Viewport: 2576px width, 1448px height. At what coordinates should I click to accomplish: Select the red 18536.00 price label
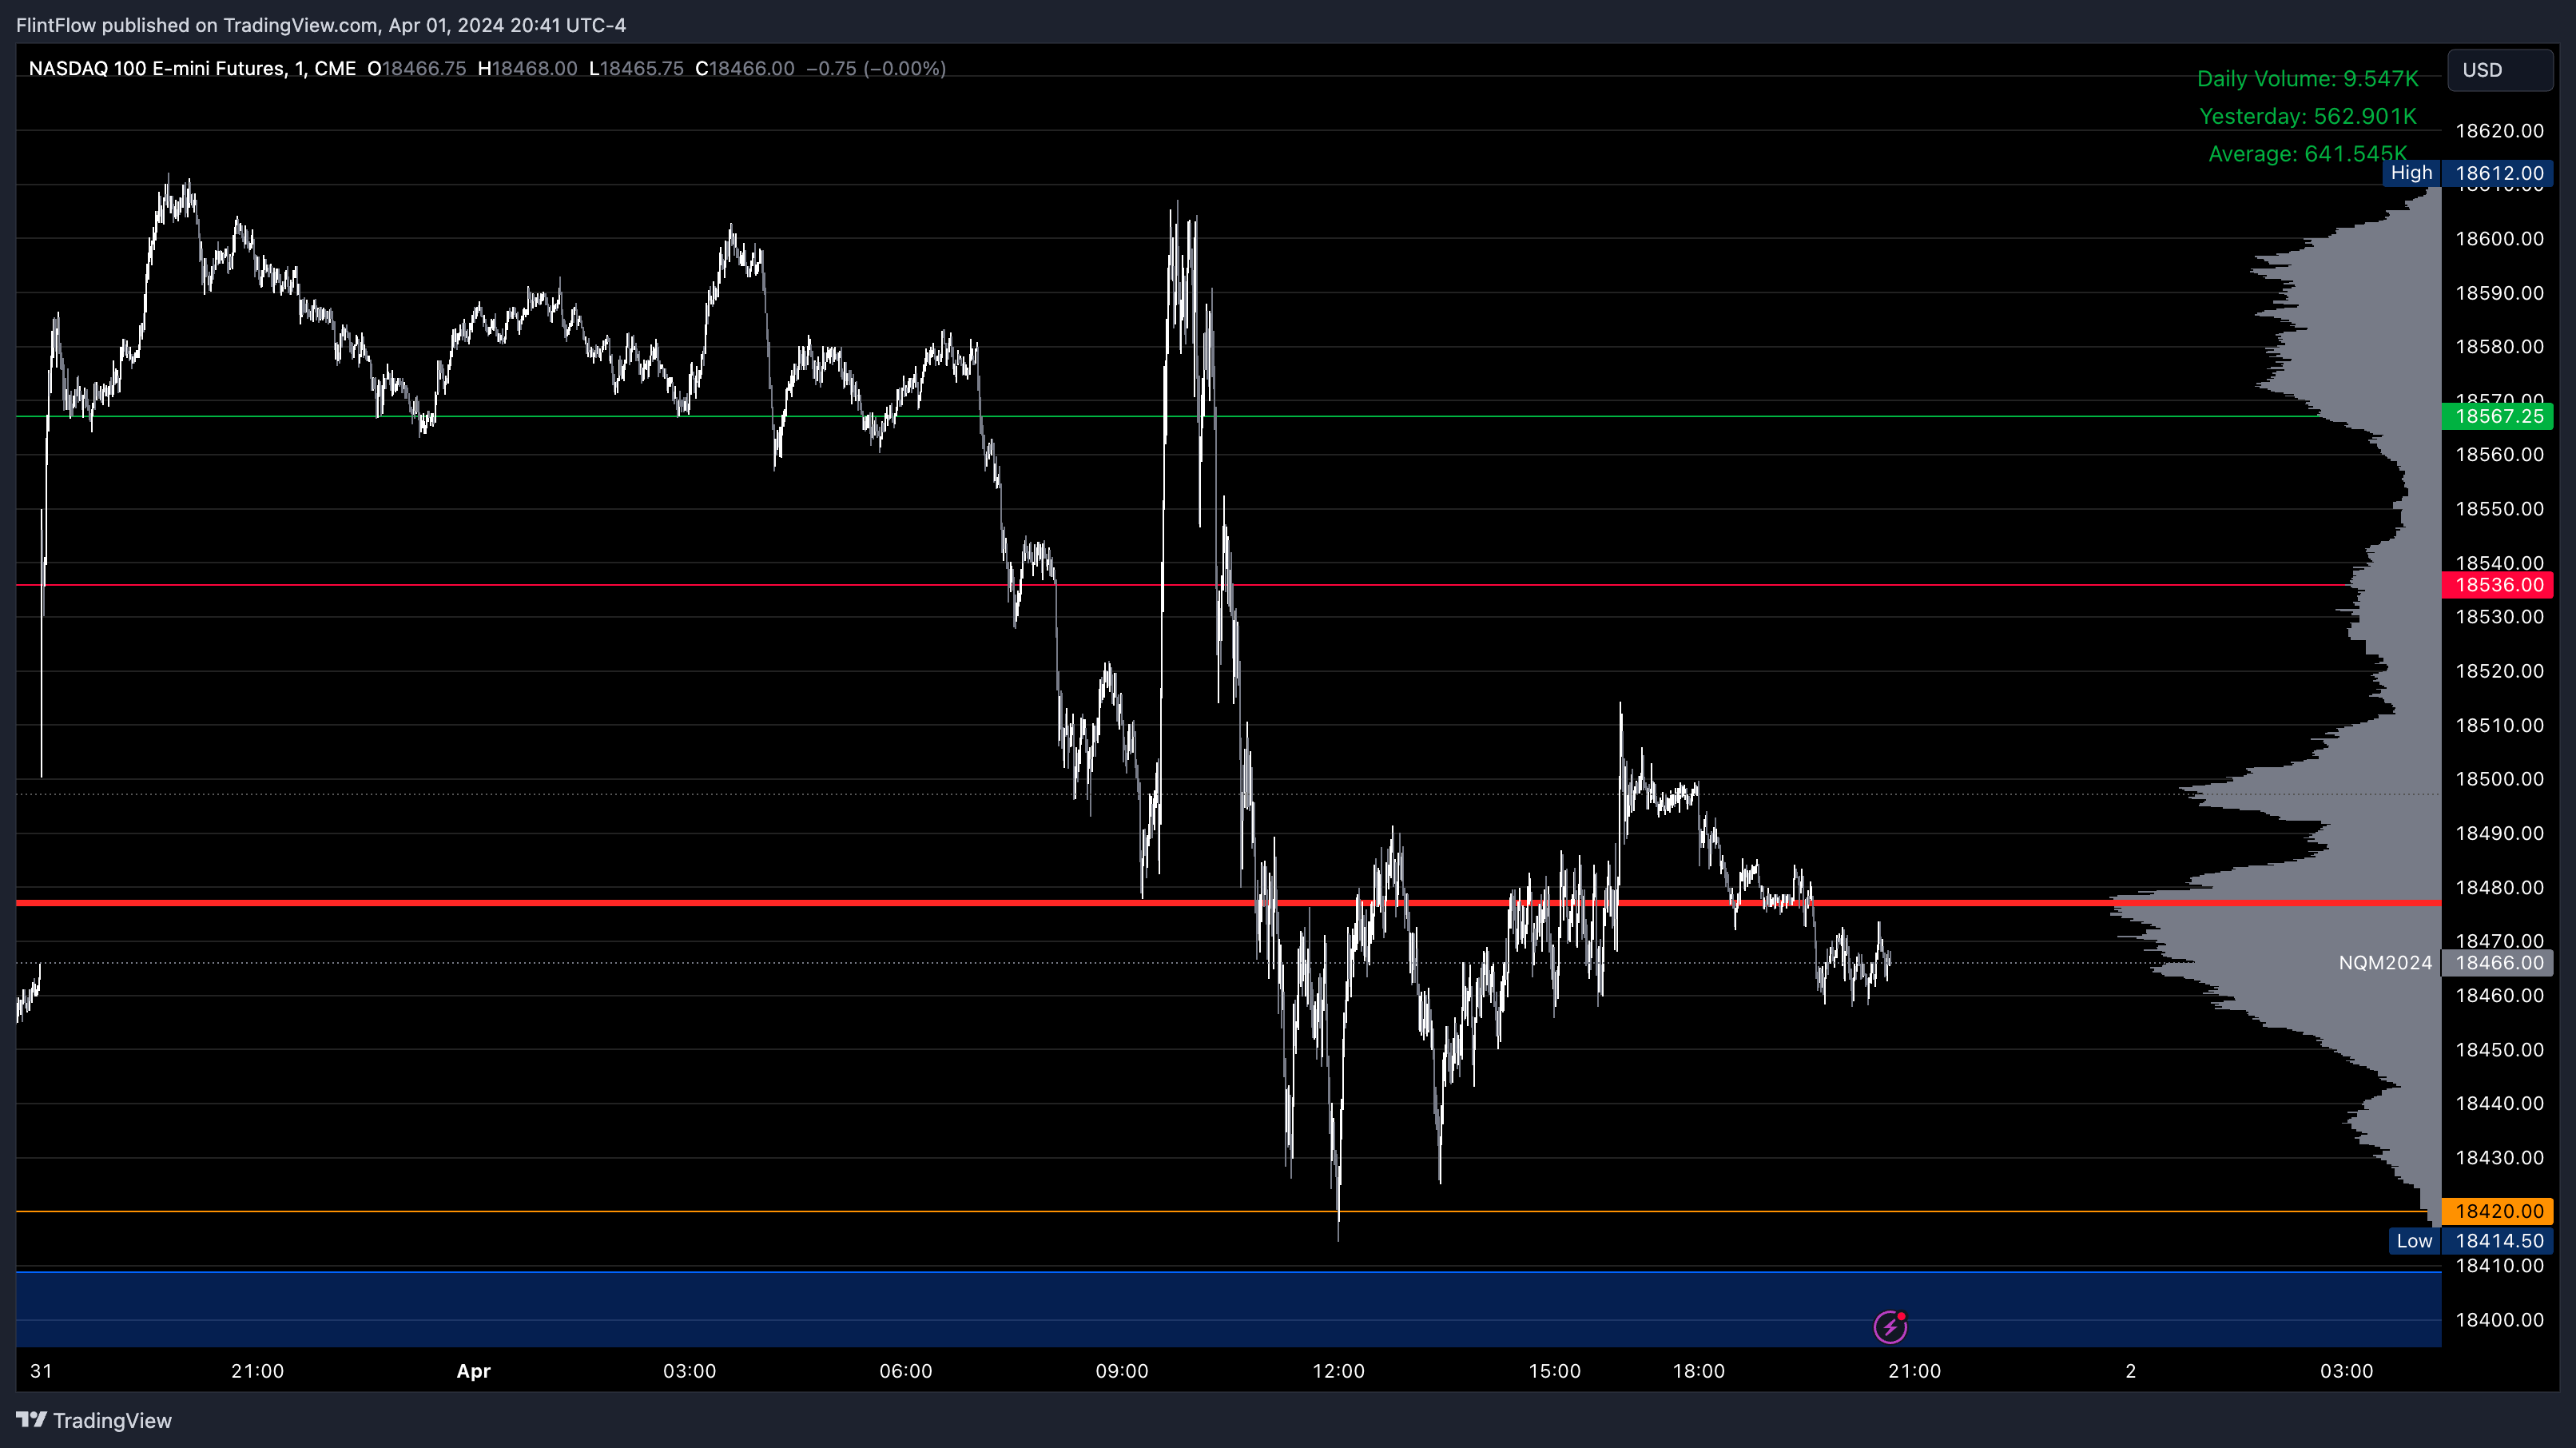coord(2497,585)
